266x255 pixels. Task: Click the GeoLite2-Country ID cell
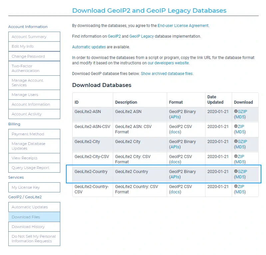point(93,174)
